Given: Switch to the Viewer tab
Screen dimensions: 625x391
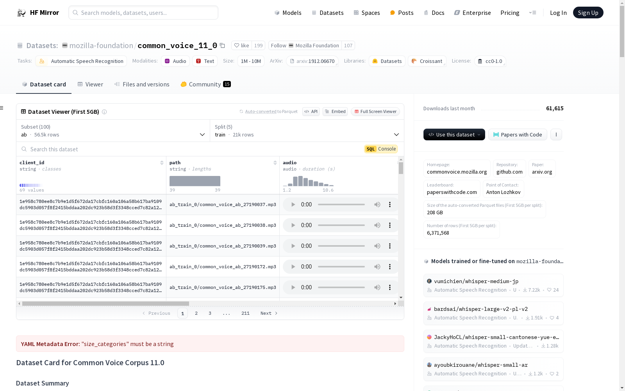Looking at the screenshot, I should click(90, 84).
